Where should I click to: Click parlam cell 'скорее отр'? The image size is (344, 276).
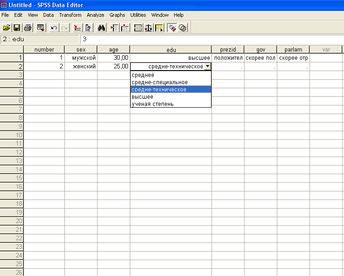(x=293, y=58)
